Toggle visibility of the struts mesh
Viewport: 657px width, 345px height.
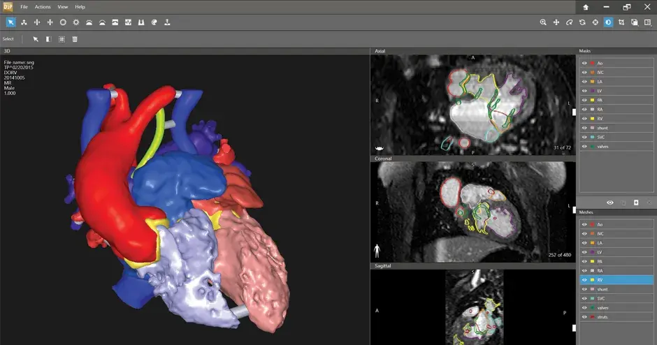tap(584, 316)
